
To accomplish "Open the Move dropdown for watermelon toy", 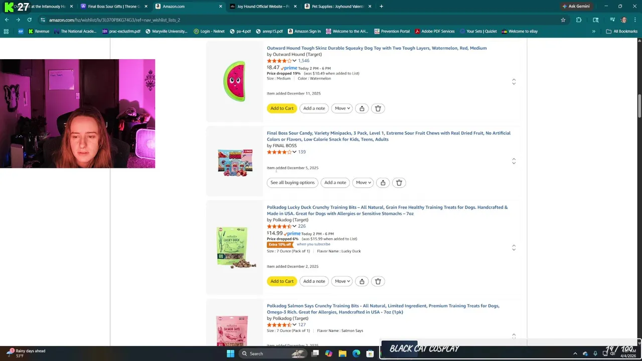I will (x=342, y=108).
